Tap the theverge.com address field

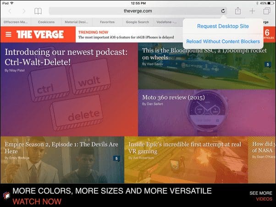pos(138,11)
